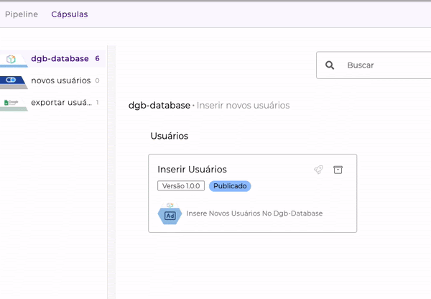Image resolution: width=431 pixels, height=299 pixels.
Task: Focus the Buscar search field
Action: coord(384,65)
